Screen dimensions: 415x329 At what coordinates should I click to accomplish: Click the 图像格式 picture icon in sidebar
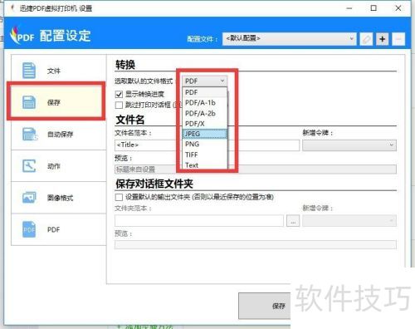(x=29, y=198)
